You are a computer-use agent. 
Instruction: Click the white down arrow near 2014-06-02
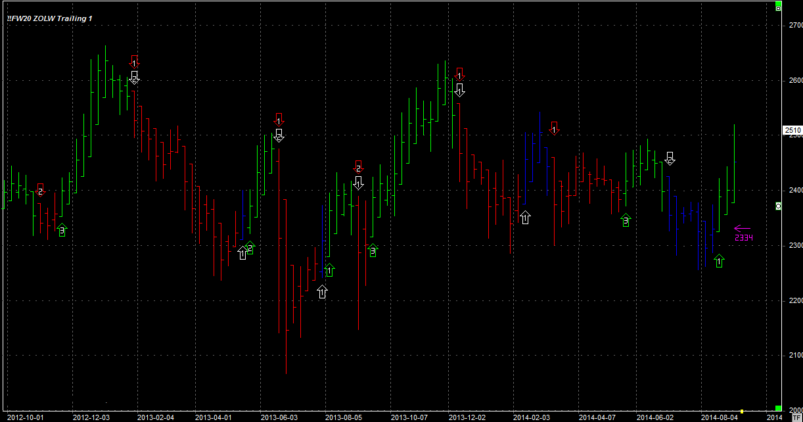pyautogui.click(x=670, y=158)
